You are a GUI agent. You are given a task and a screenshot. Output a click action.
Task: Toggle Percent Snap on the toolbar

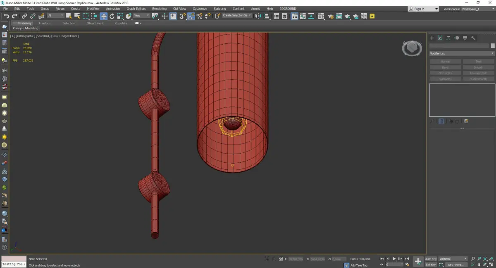[x=199, y=16]
